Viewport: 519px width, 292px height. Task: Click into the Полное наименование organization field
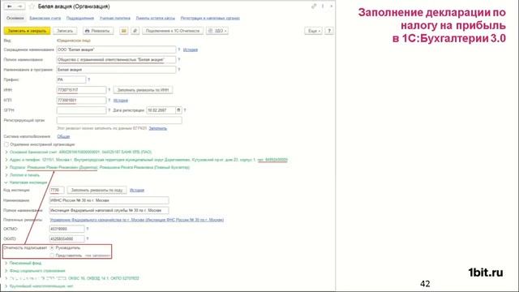116,59
